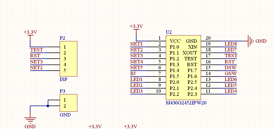Viewport: 273px width, 129px height.
Task: Click the P1.0 pin name inside U2
Action: (x=174, y=47)
